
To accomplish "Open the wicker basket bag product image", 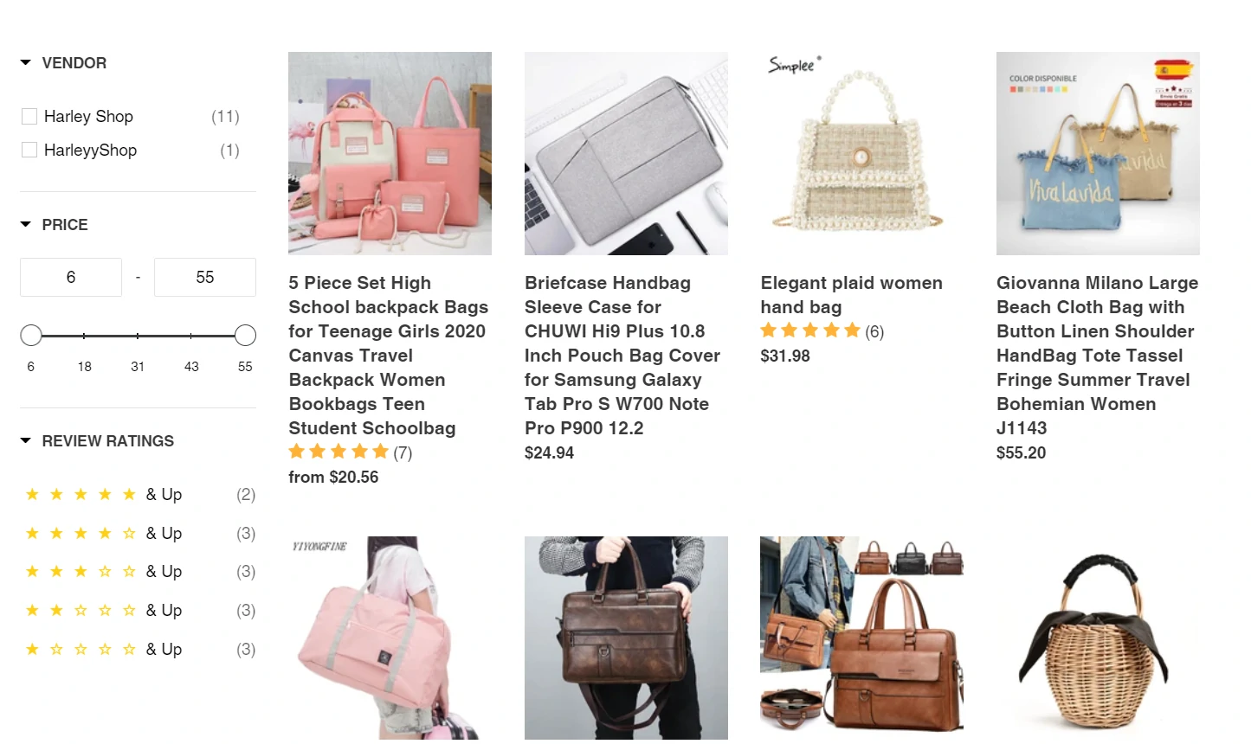I will [1098, 638].
